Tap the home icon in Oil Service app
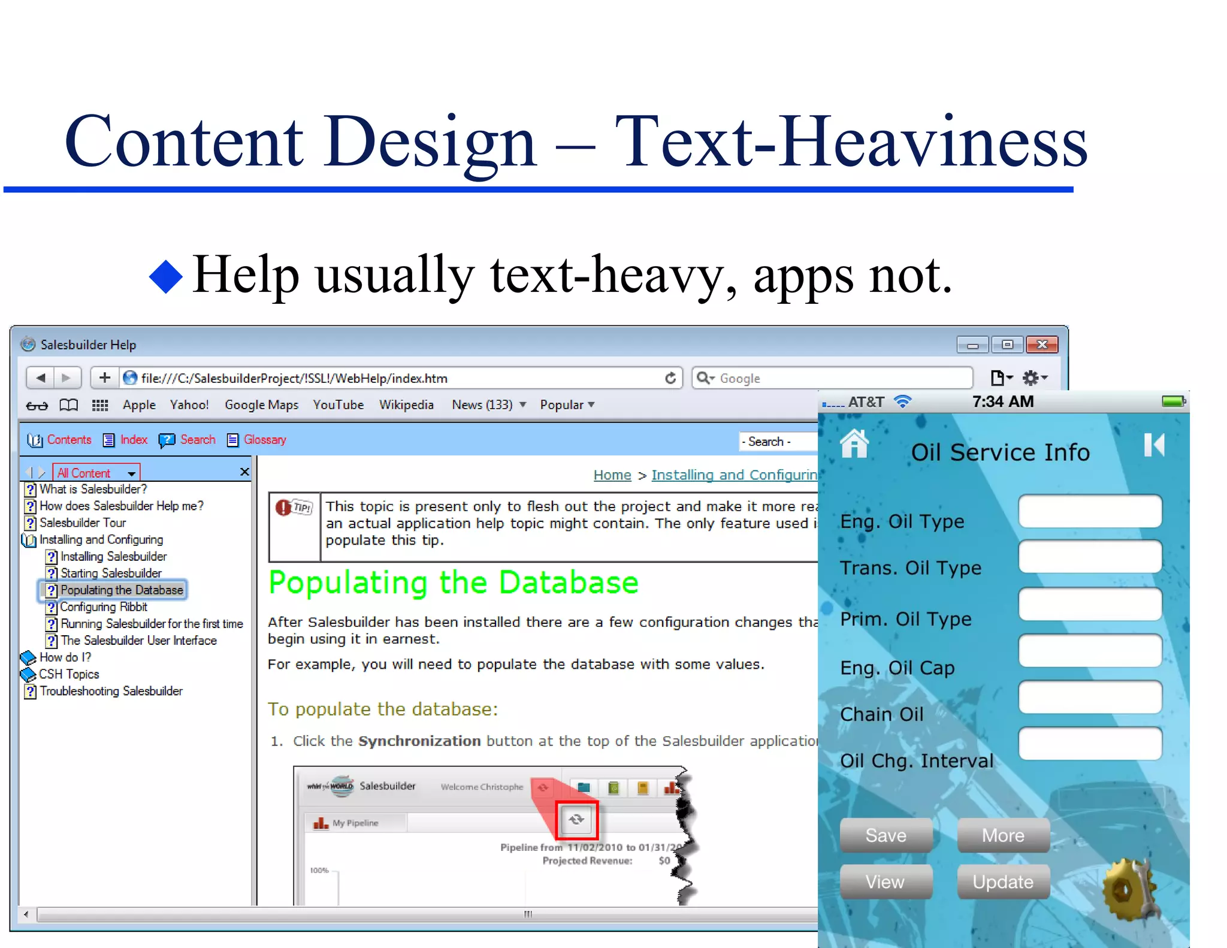Image resolution: width=1227 pixels, height=948 pixels. (854, 444)
